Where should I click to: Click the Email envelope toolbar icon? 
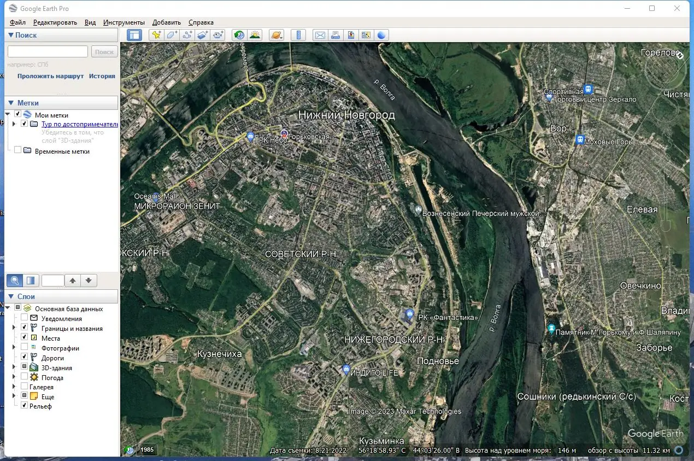tap(320, 35)
